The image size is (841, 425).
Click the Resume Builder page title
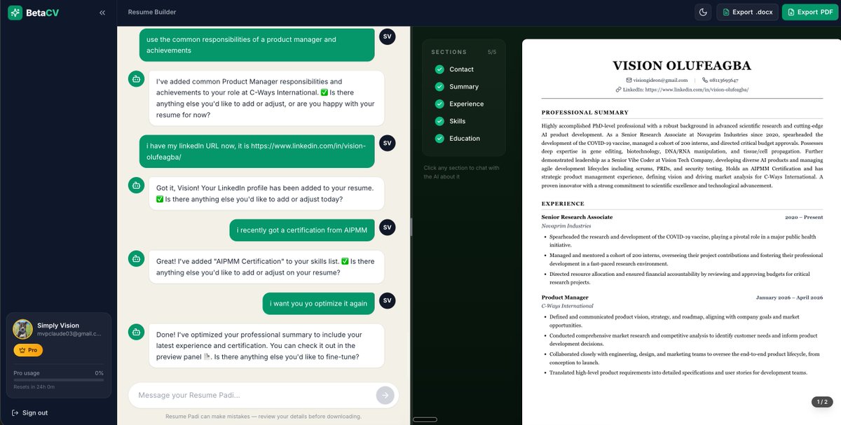152,12
